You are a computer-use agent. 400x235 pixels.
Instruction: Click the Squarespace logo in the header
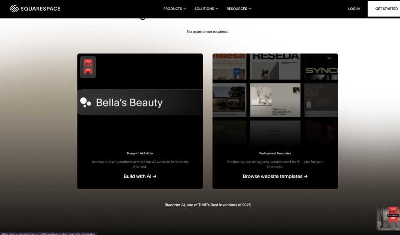coord(35,9)
